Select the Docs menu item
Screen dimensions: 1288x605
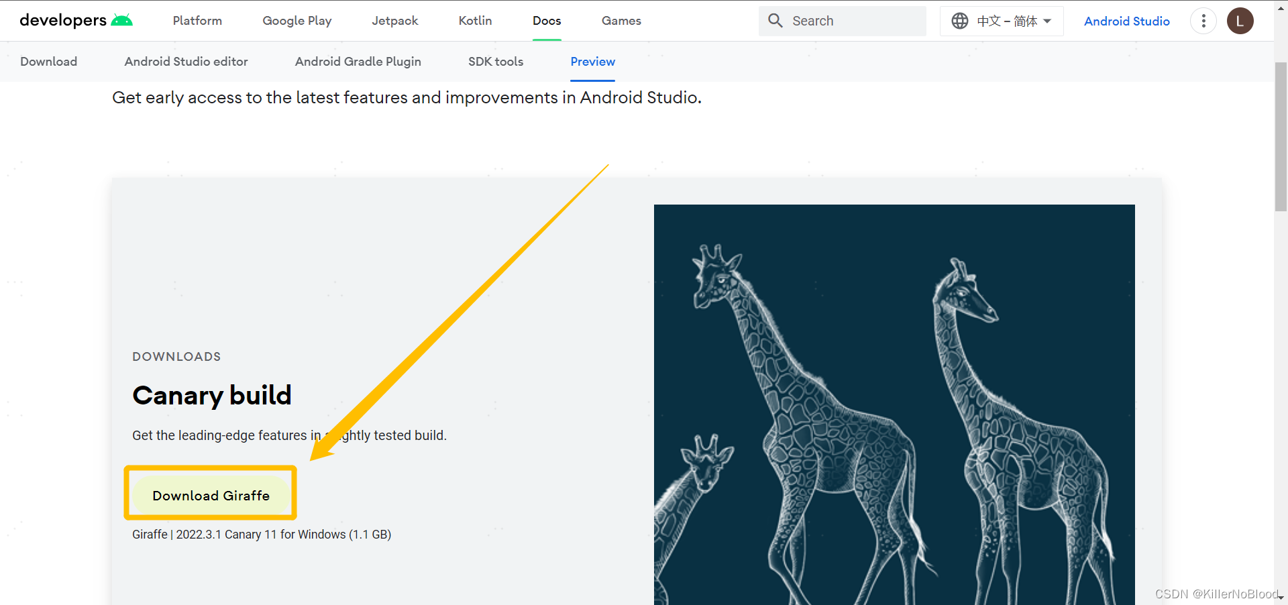coord(547,21)
